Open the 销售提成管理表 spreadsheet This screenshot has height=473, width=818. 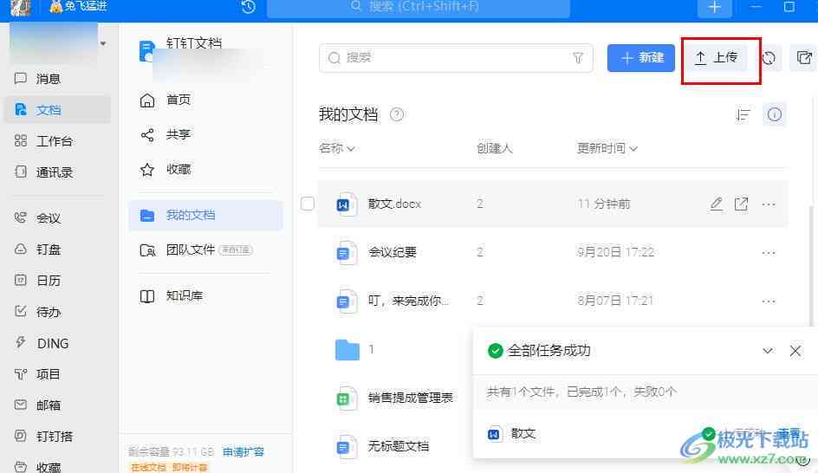pos(410,398)
